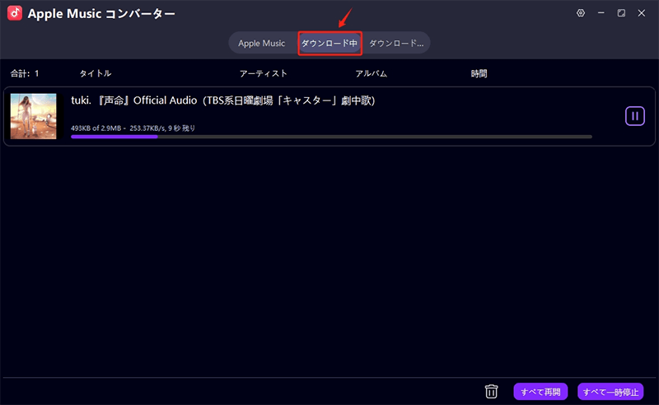
Task: Click the Apple Music Converter logo icon
Action: pyautogui.click(x=15, y=14)
